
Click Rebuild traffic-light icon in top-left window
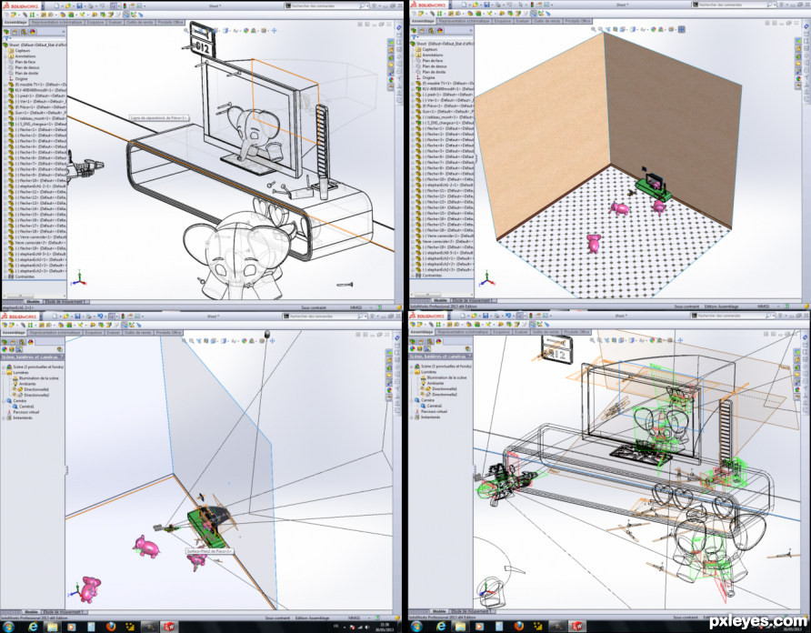click(125, 5)
